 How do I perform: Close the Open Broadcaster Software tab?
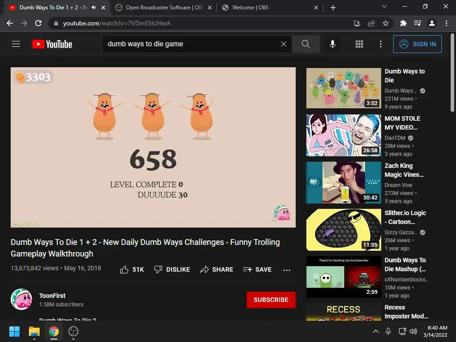(x=210, y=8)
